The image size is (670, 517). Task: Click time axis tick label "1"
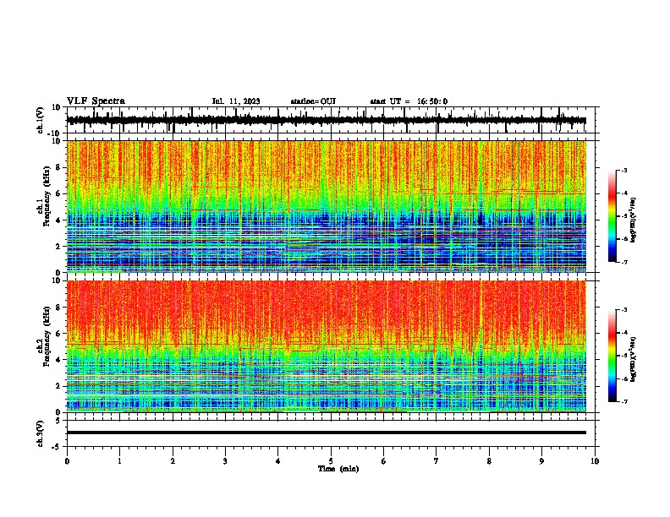pyautogui.click(x=119, y=461)
